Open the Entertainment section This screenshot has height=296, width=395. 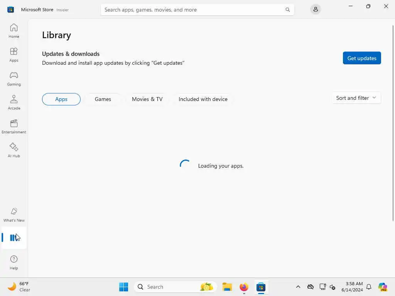14,126
